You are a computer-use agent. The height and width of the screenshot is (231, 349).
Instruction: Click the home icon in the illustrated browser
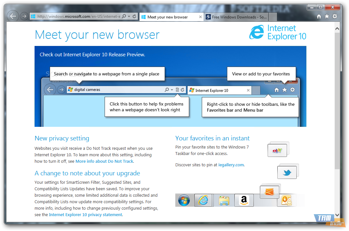[276, 90]
